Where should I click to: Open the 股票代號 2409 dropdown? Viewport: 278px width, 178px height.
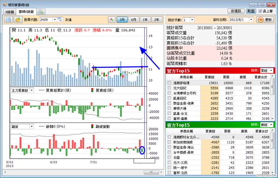coord(55,20)
